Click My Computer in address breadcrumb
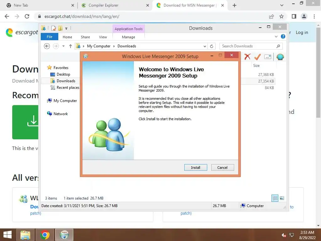 99,46
